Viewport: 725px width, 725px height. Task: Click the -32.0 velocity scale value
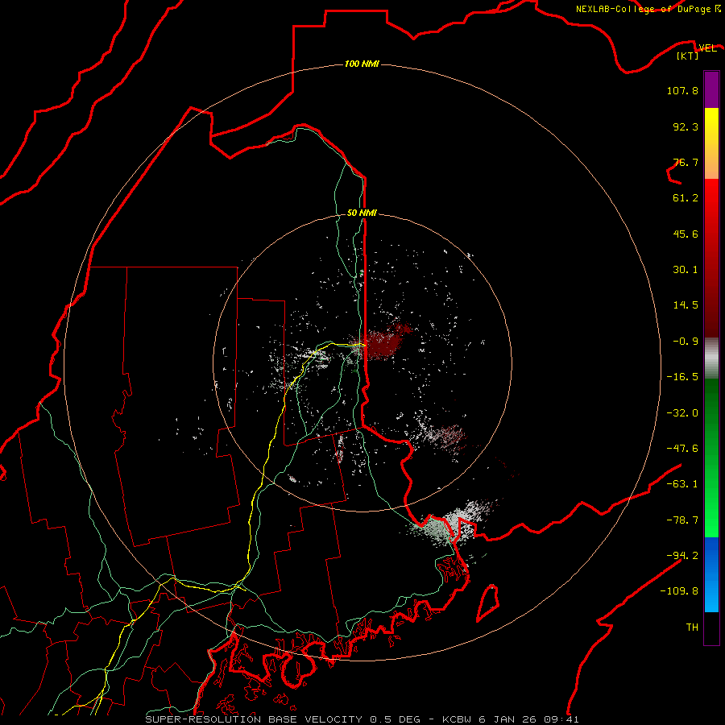point(682,413)
